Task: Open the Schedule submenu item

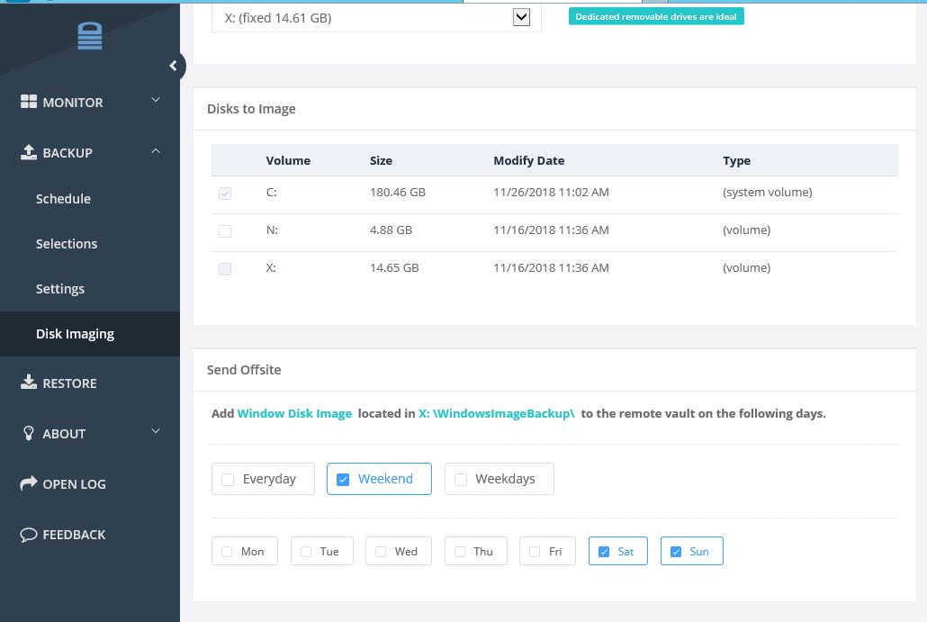Action: [63, 199]
